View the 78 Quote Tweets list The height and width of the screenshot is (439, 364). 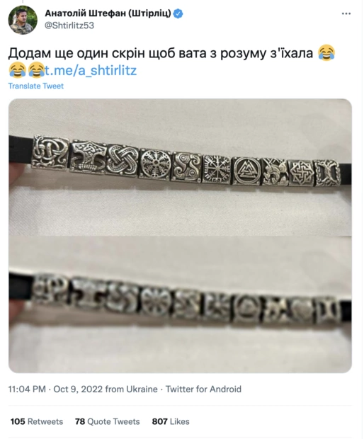point(107,421)
